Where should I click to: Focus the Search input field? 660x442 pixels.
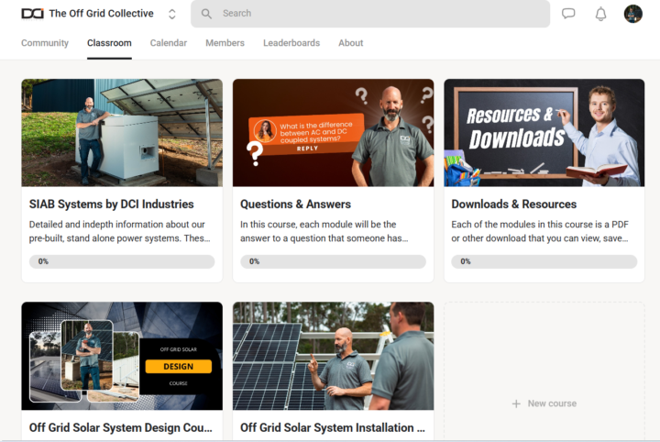click(370, 14)
